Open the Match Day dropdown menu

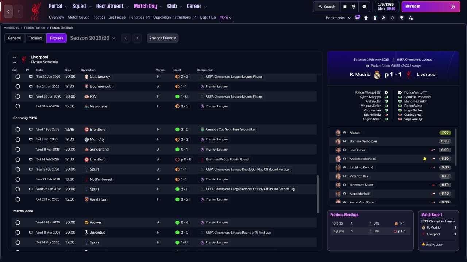[148, 6]
